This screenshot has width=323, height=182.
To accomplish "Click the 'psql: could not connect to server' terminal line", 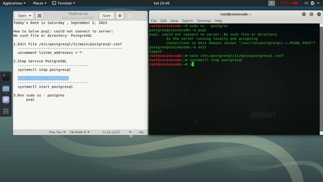I will coord(213,34).
